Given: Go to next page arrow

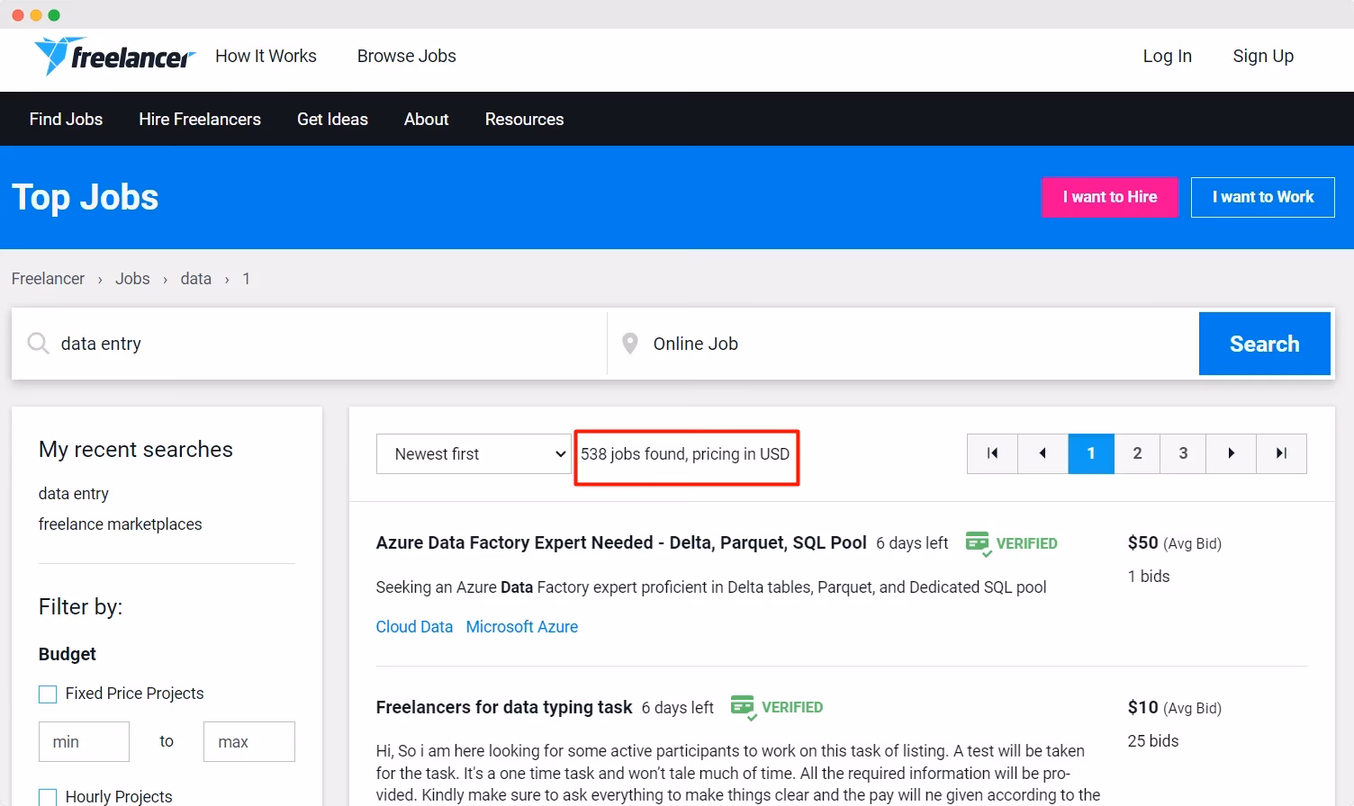Looking at the screenshot, I should point(1230,453).
